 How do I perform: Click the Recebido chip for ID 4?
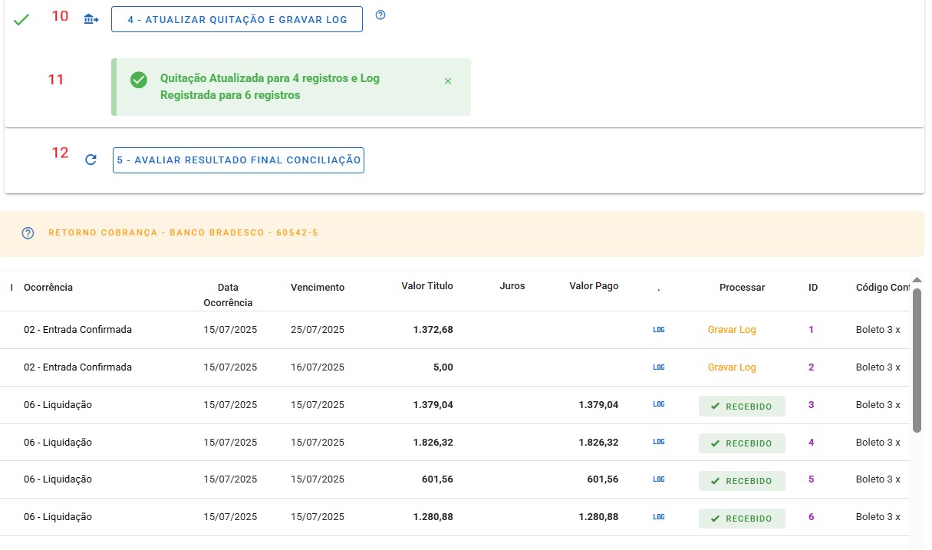[742, 443]
